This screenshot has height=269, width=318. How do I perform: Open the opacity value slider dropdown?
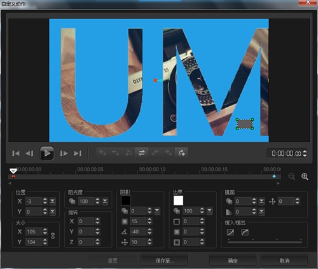105,201
